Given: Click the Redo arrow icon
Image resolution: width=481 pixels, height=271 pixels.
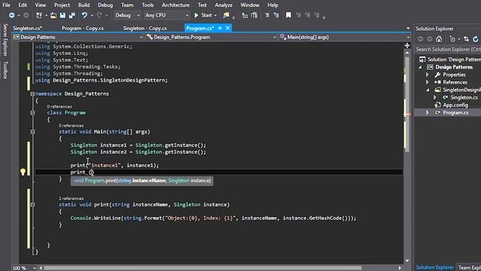Looking at the screenshot, I should pyautogui.click(x=99, y=15).
